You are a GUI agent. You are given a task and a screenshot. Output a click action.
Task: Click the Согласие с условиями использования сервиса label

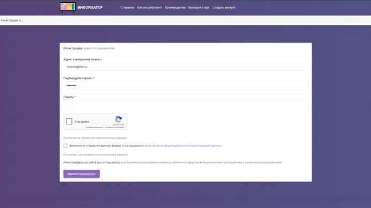click(x=96, y=154)
